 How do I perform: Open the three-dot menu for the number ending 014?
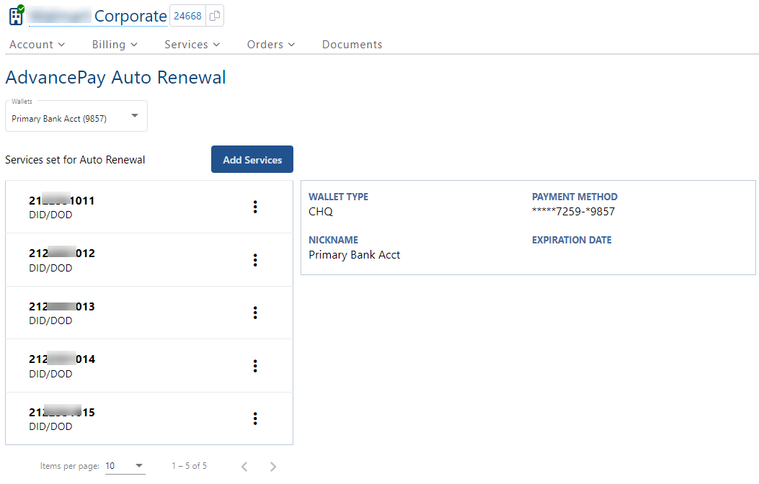click(x=255, y=366)
